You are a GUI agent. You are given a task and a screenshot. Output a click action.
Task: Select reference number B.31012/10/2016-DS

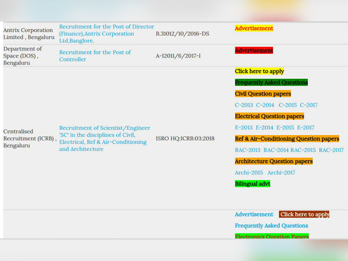(x=183, y=34)
